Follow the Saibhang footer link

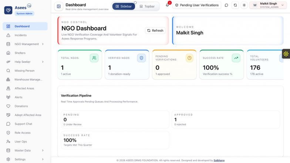(219, 160)
